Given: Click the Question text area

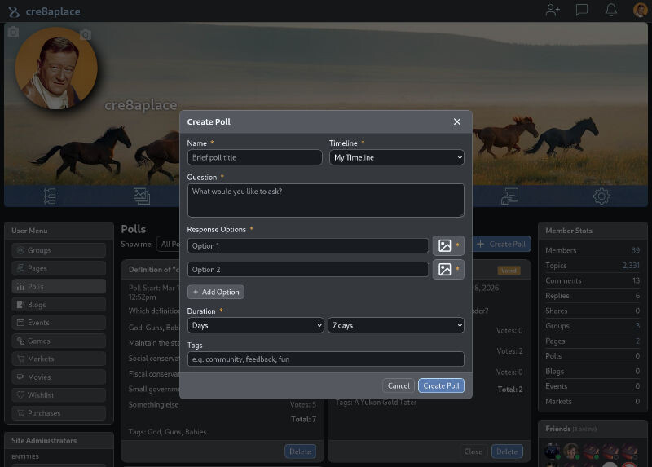Looking at the screenshot, I should pyautogui.click(x=325, y=200).
